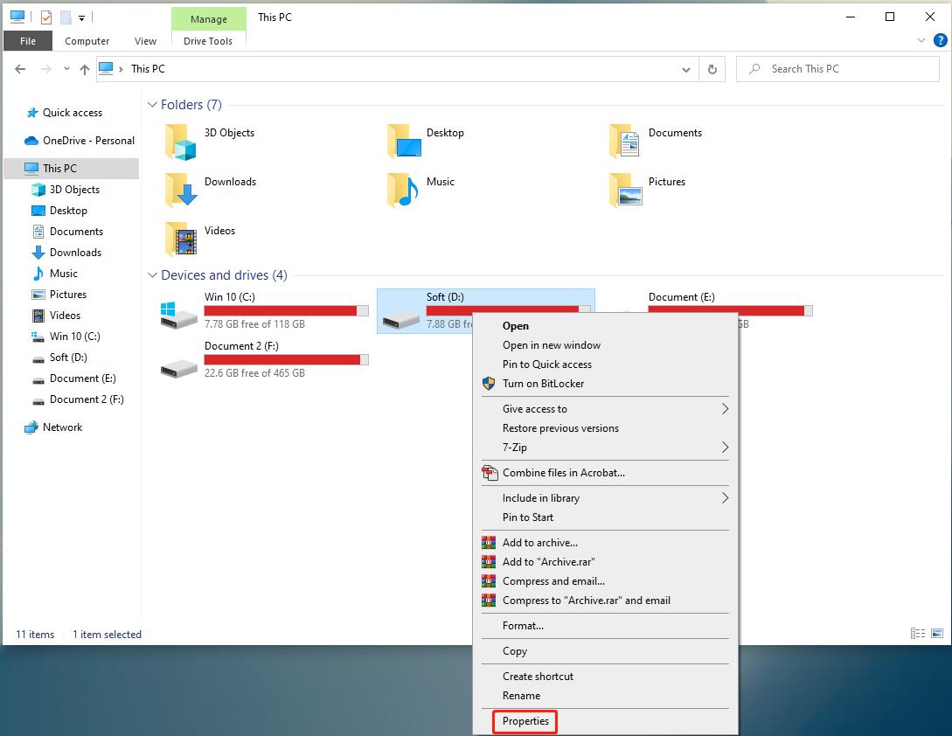Collapse the Folders (7) group

152,105
